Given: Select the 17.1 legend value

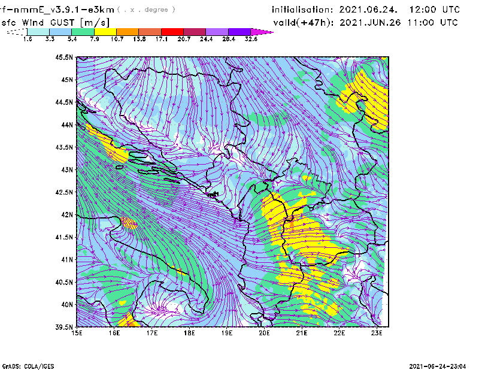Looking at the screenshot, I should tap(162, 39).
